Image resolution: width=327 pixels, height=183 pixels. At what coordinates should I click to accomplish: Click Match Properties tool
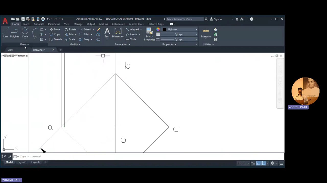coord(149,34)
